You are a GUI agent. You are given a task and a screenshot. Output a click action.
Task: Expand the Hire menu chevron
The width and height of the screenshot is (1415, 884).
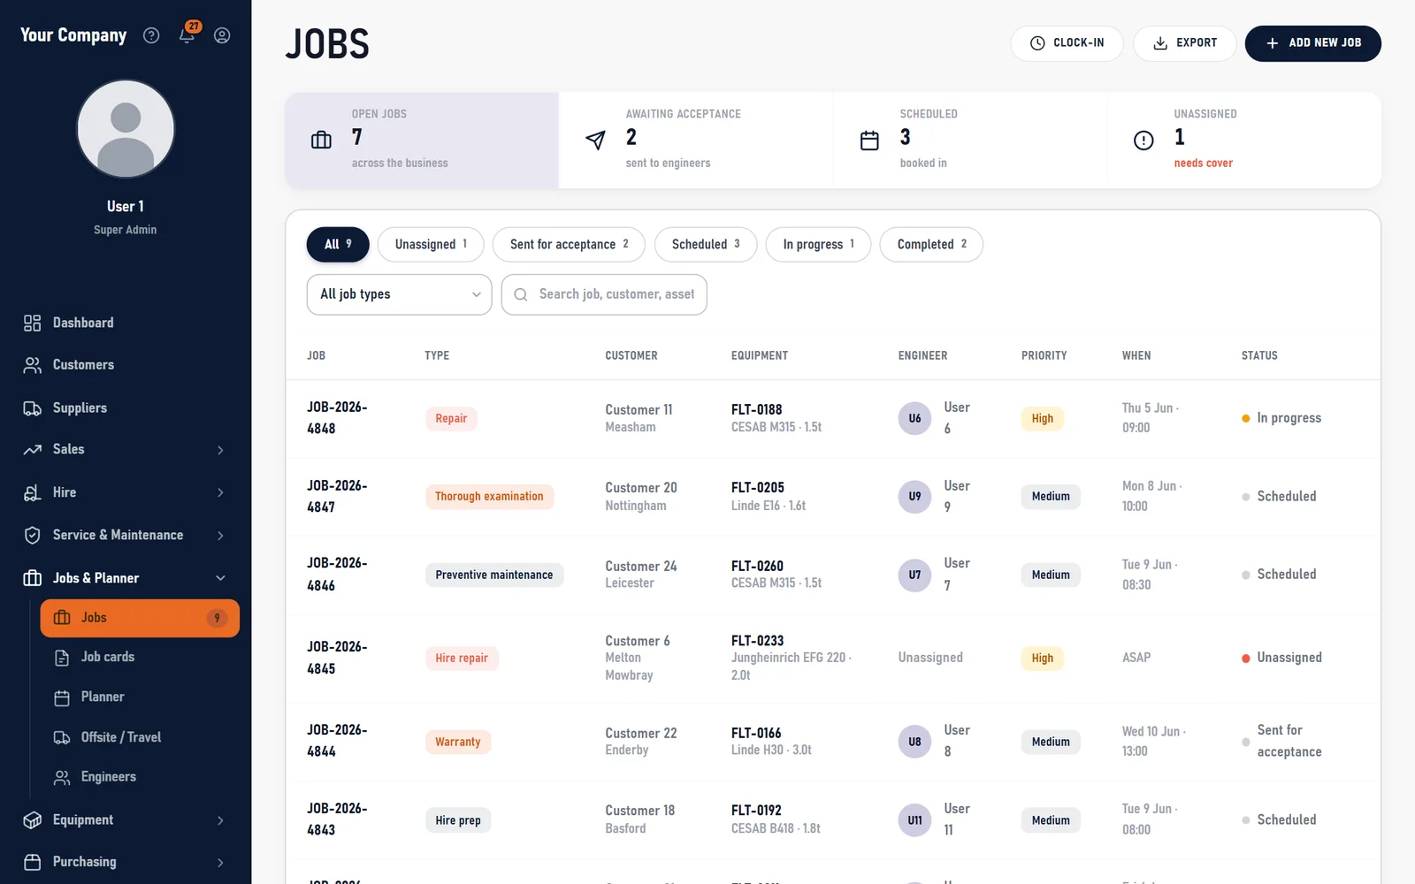220,492
